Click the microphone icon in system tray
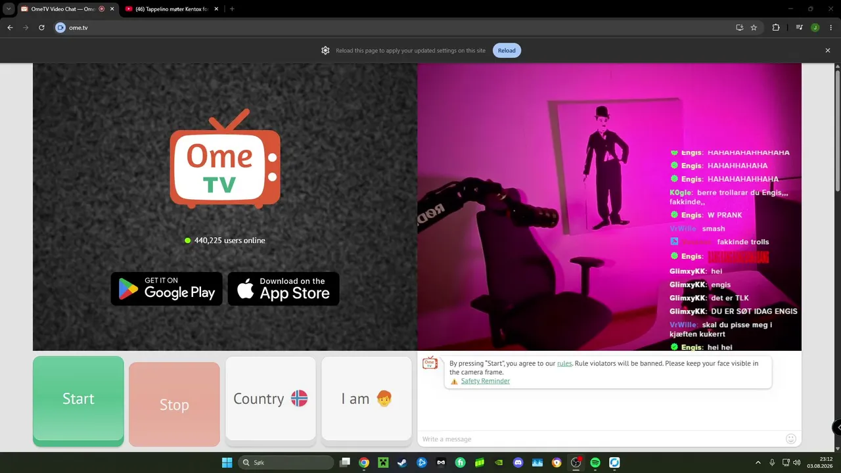Screen dimensions: 841x473 point(772,462)
